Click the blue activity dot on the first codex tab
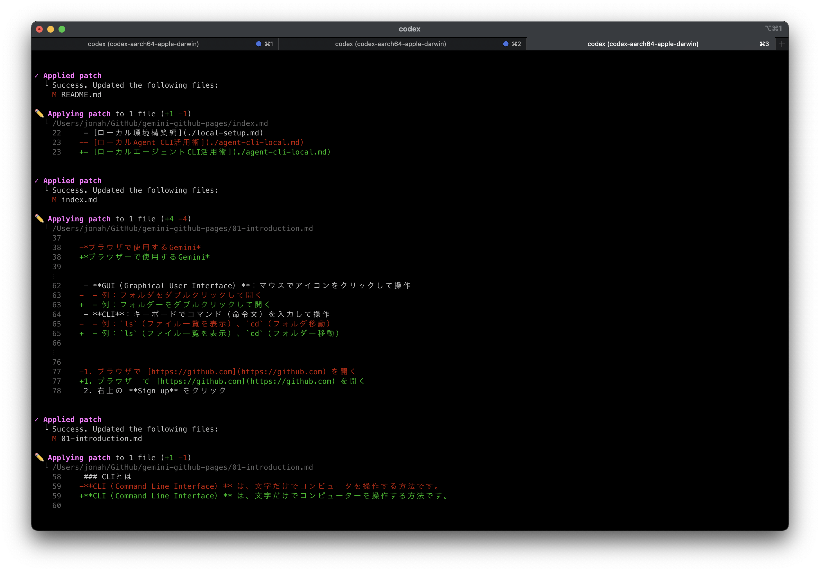This screenshot has height=572, width=820. pyautogui.click(x=258, y=44)
